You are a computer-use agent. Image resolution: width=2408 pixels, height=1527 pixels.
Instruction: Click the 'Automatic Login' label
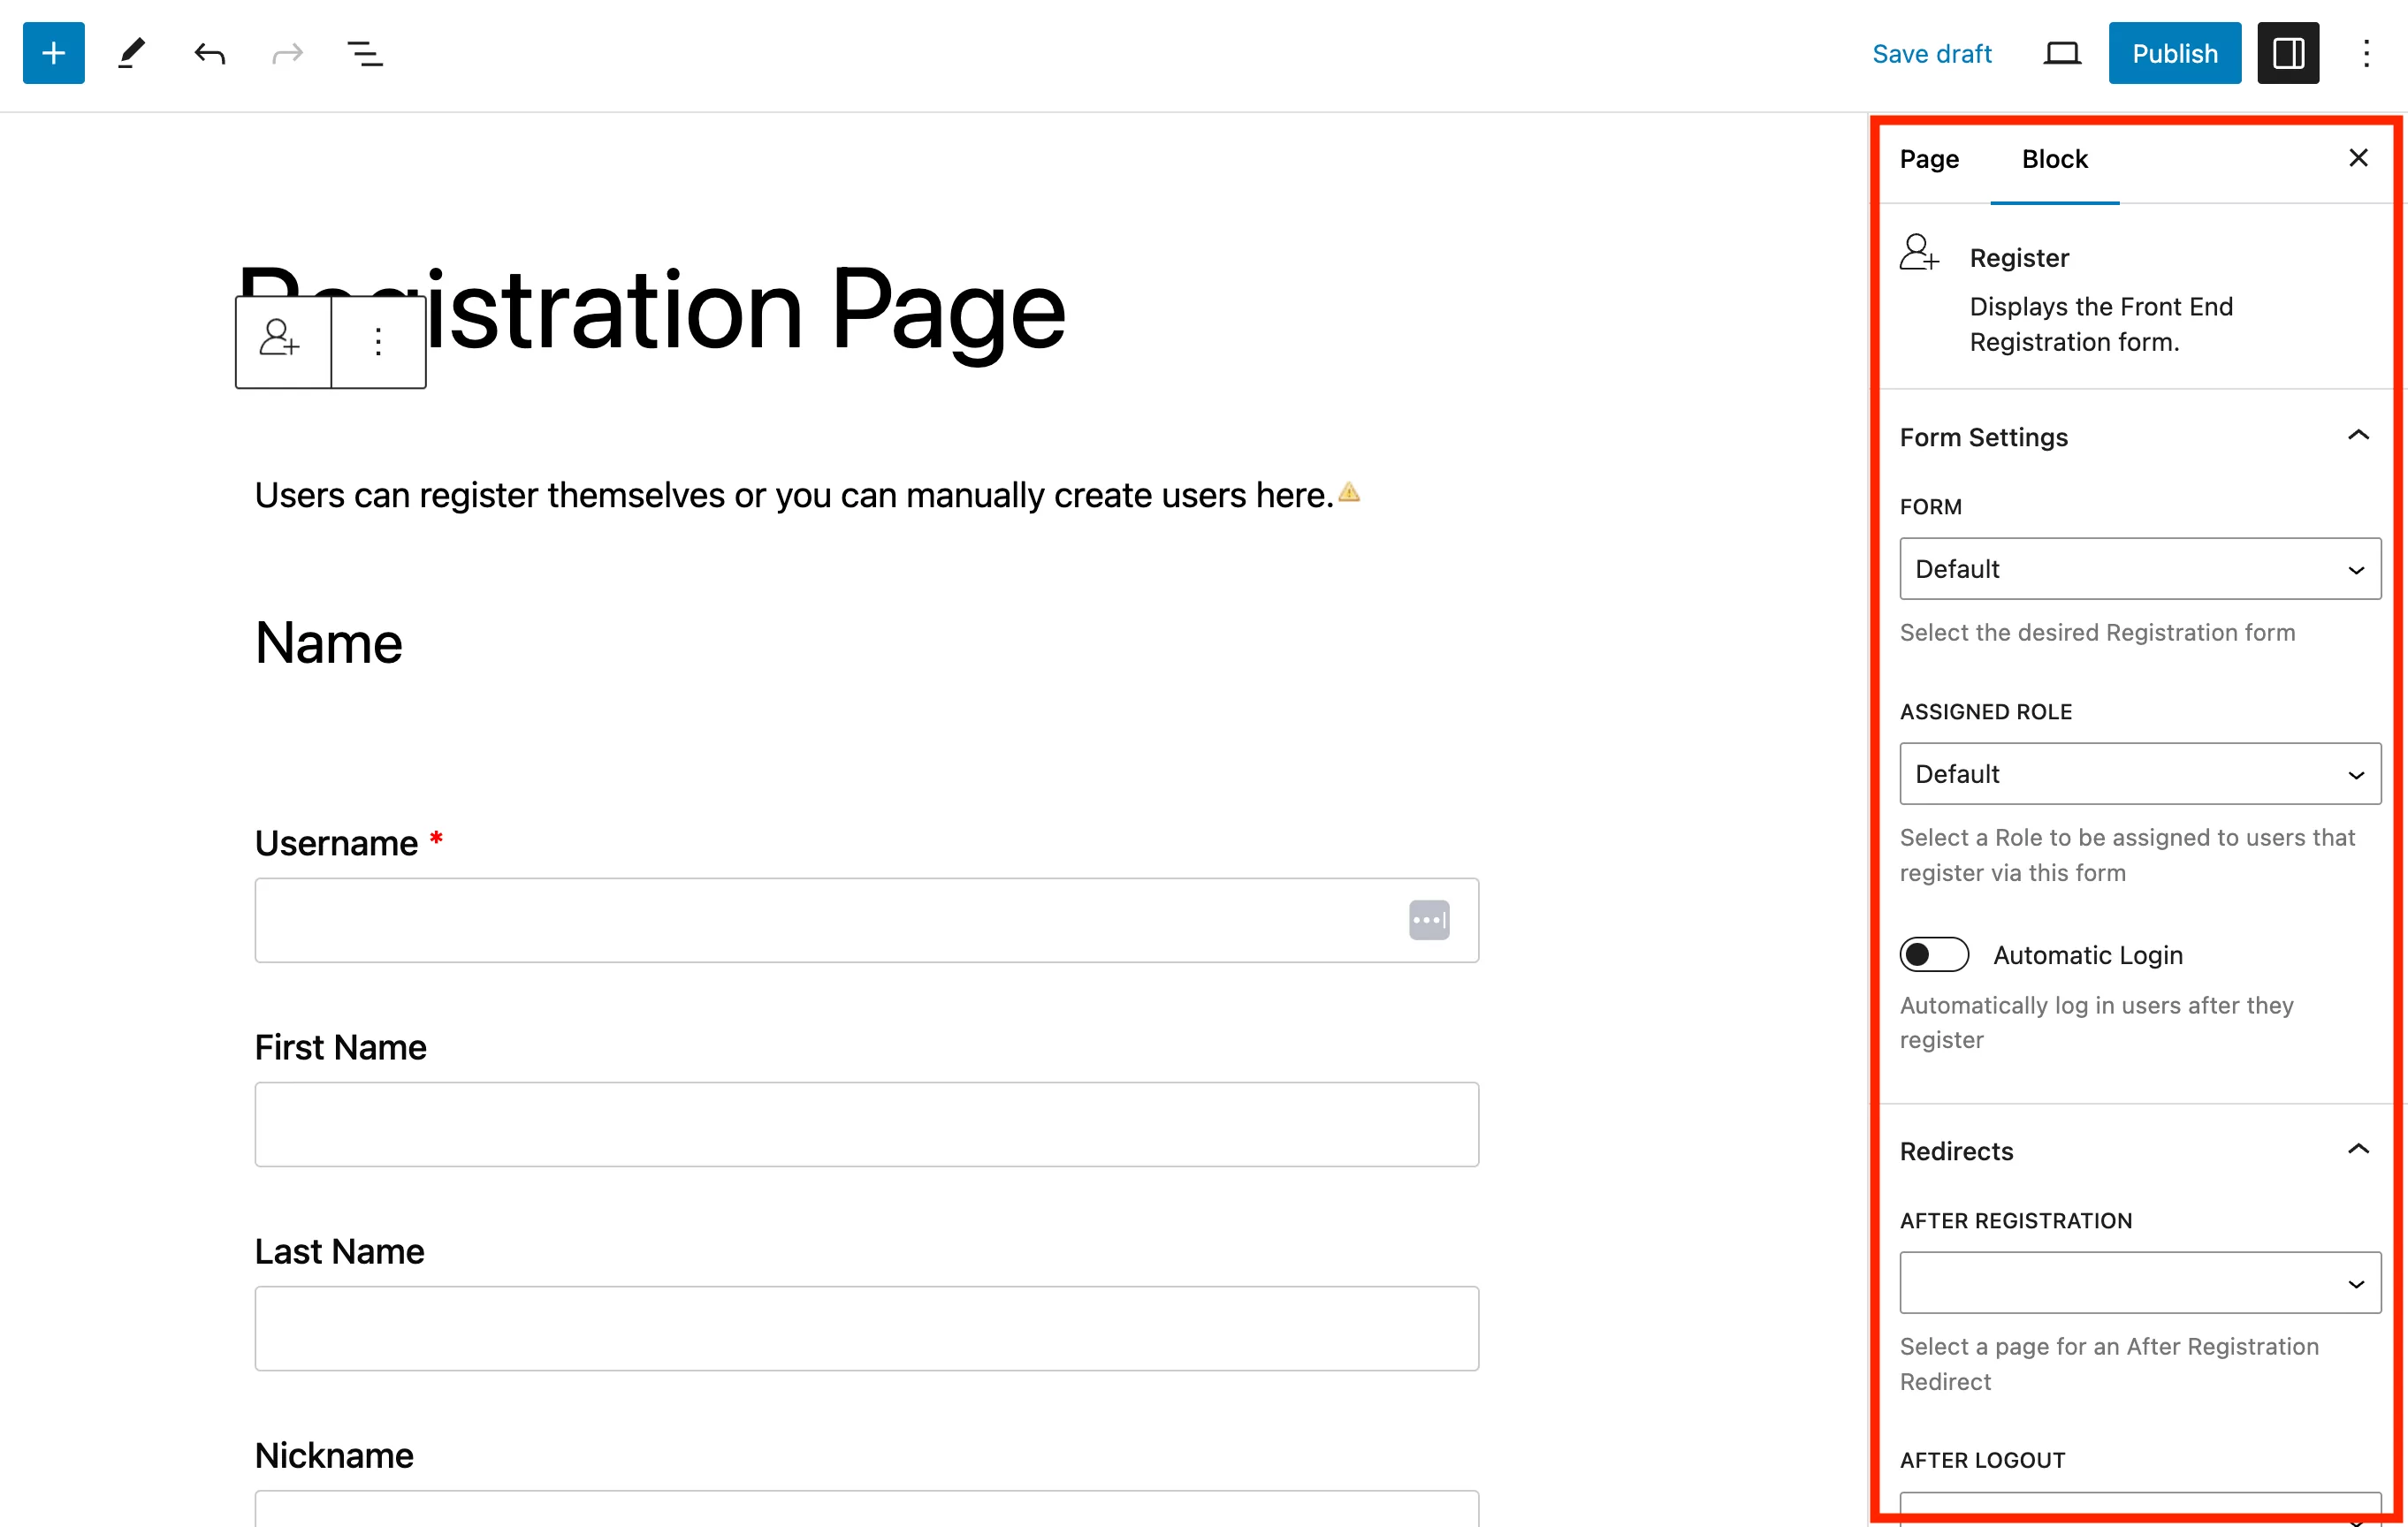(2088, 955)
